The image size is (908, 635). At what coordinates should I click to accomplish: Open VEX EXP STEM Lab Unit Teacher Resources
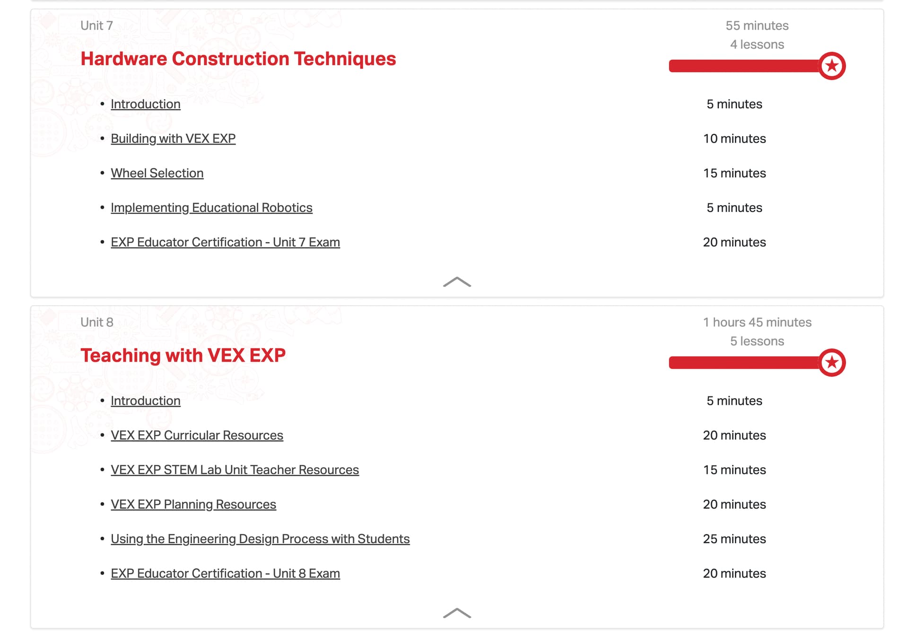(235, 470)
